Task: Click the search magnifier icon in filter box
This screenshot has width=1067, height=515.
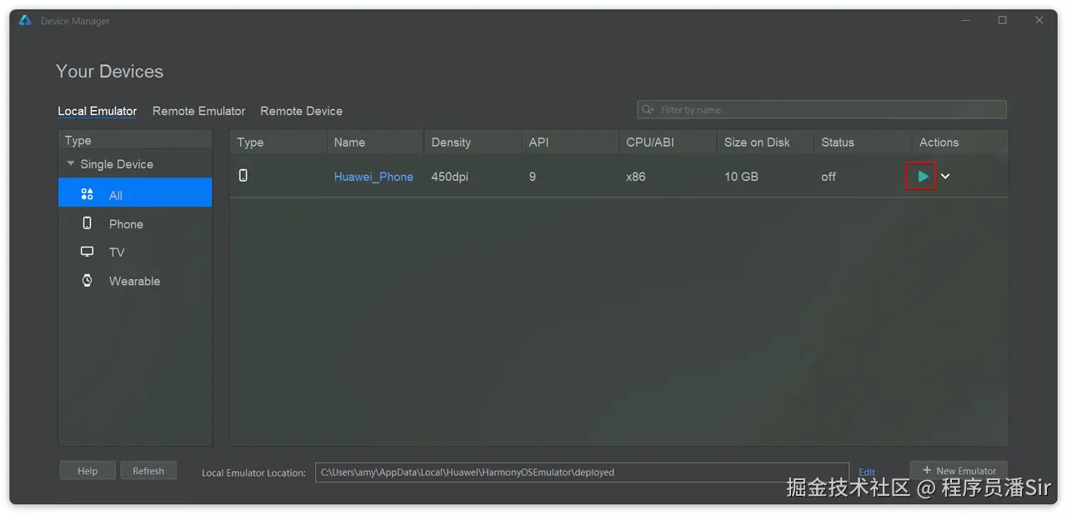Action: pos(647,109)
